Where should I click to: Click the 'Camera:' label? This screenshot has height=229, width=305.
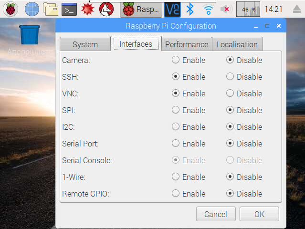pyautogui.click(x=76, y=60)
